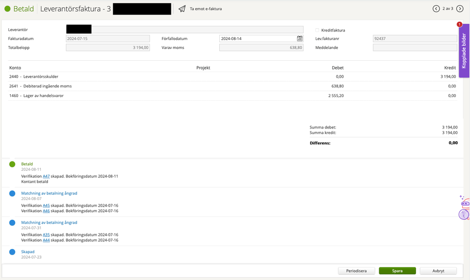The image size is (470, 280).
Task: Click the help question mark icon
Action: pyautogui.click(x=463, y=214)
